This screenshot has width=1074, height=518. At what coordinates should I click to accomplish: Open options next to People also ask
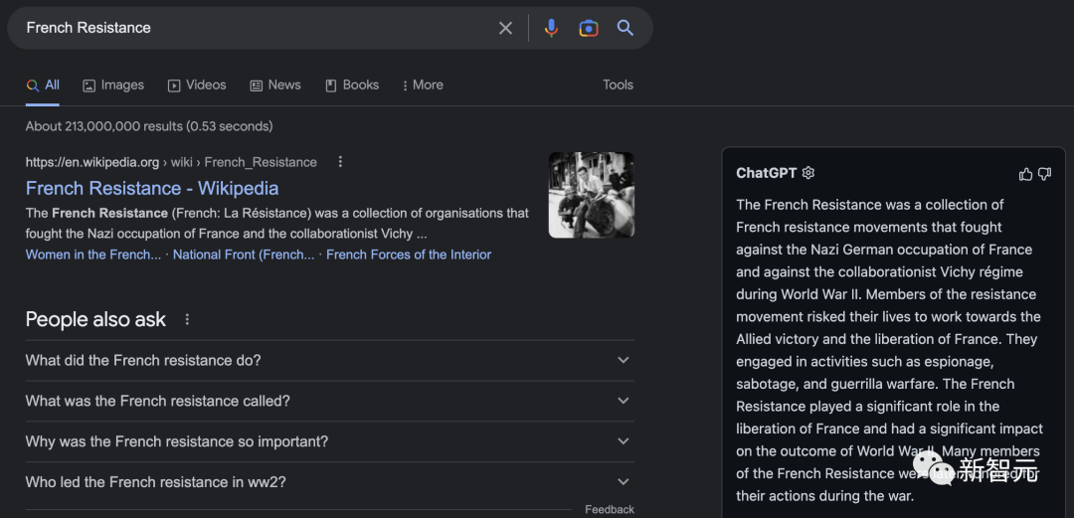[187, 320]
